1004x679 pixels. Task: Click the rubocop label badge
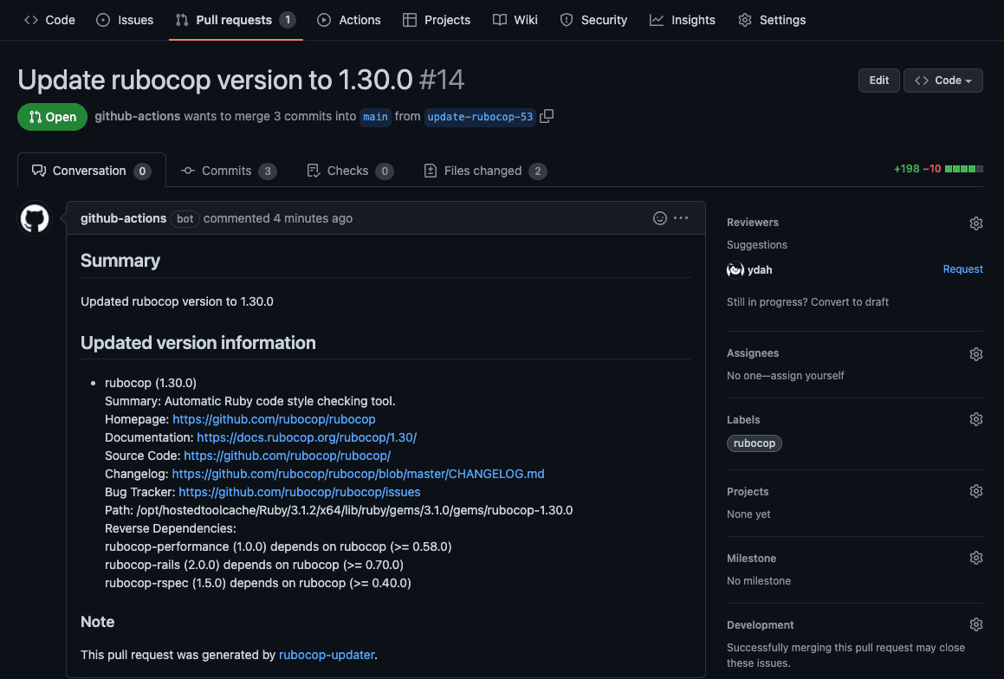pos(755,443)
